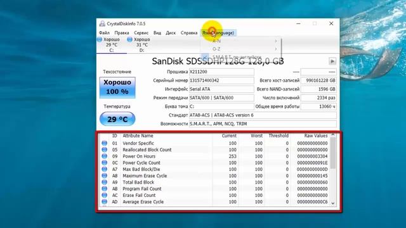406x228 pixels.
Task: Click status orb for Erase Fail Count
Action: (x=104, y=195)
